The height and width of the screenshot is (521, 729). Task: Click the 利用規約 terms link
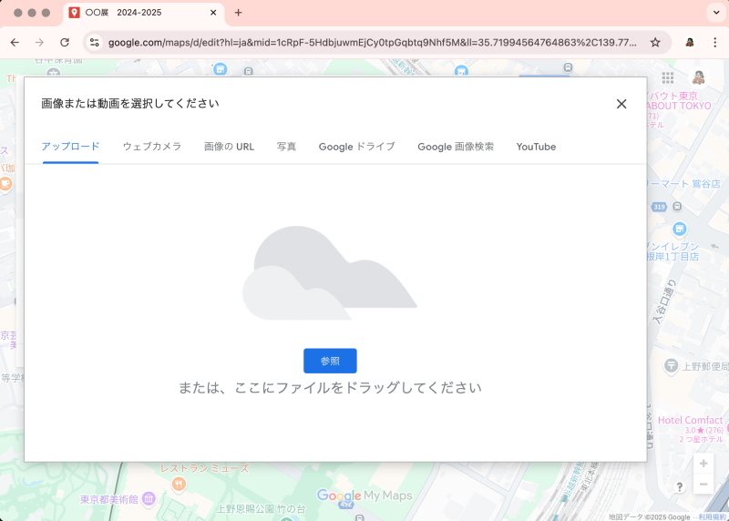coord(712,516)
